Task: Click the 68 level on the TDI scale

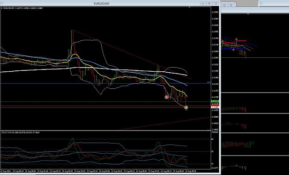Action: pos(213,139)
